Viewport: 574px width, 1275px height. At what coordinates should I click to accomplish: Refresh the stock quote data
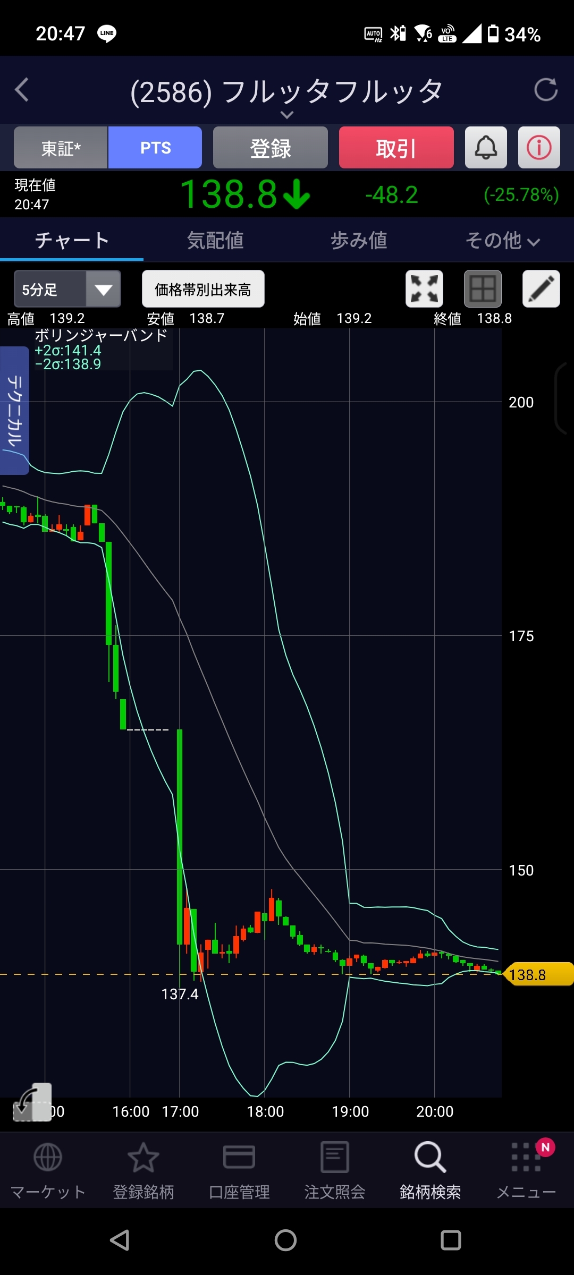[545, 90]
